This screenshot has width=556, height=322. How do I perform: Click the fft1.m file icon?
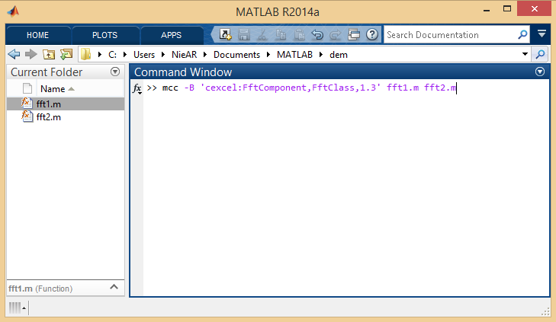[27, 104]
